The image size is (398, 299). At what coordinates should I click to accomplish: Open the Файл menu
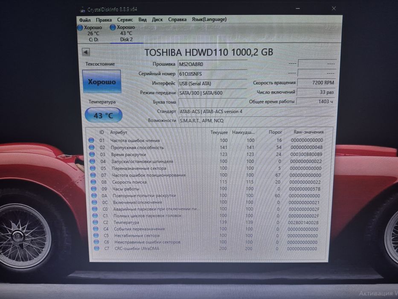pyautogui.click(x=85, y=20)
